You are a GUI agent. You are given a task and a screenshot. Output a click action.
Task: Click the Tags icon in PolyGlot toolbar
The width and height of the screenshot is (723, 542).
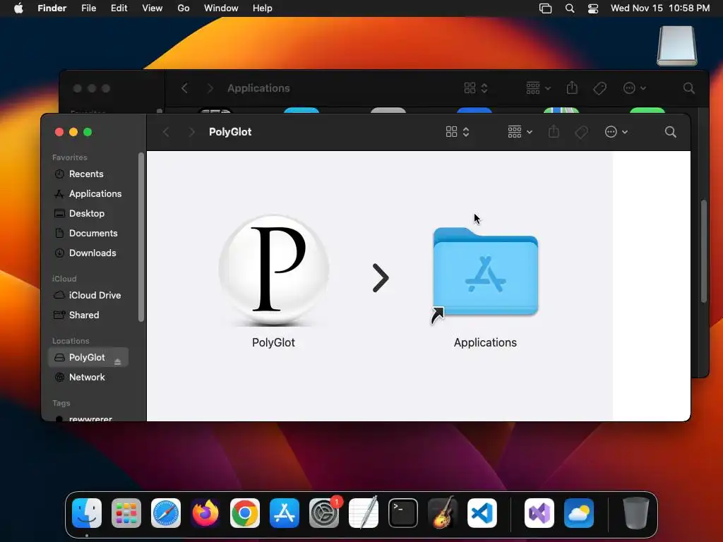[x=582, y=132]
